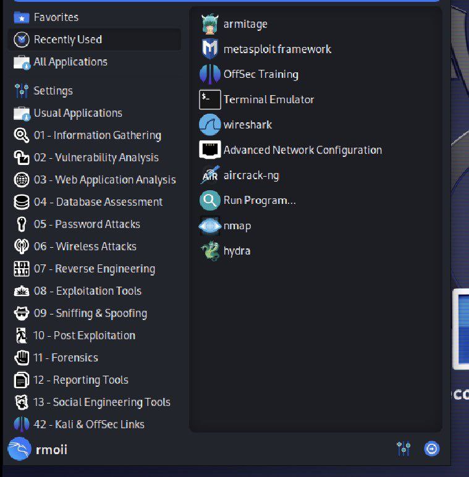Open Advanced Network Configuration icon
The image size is (469, 477).
[x=210, y=150]
